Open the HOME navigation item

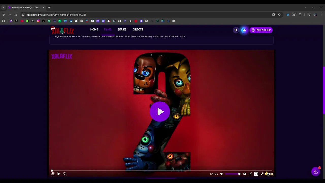point(94,29)
